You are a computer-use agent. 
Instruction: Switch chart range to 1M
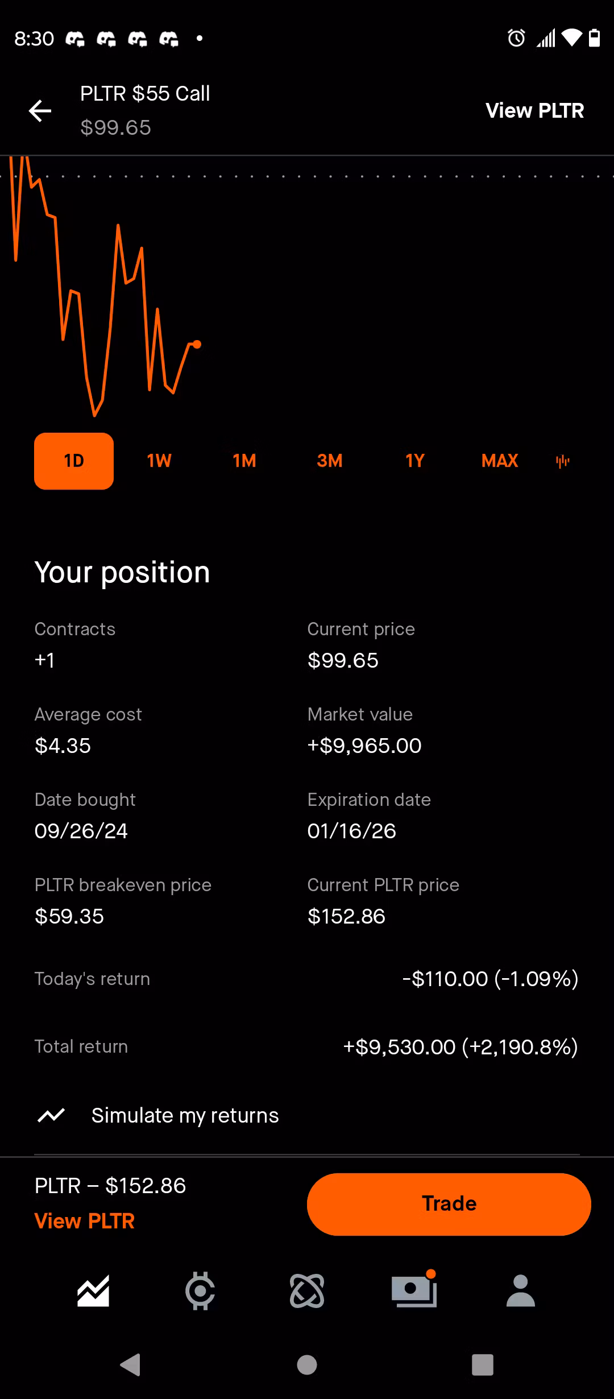[244, 461]
